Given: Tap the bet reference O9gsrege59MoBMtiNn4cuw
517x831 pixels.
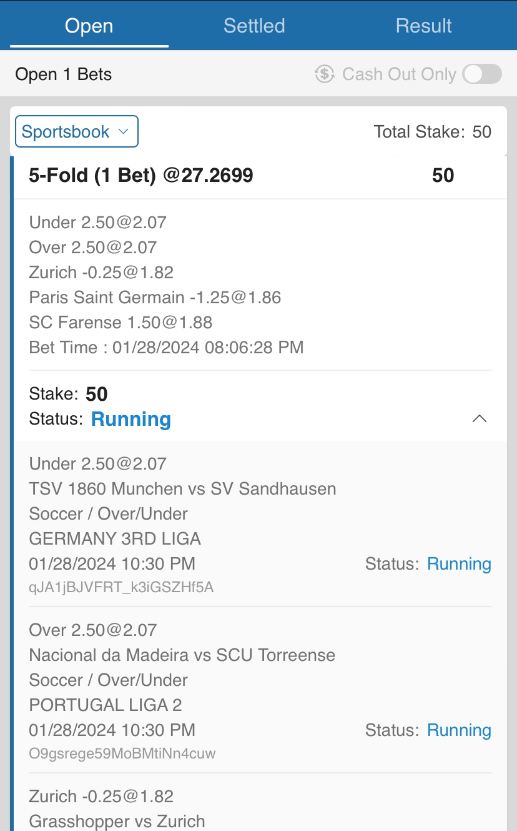Looking at the screenshot, I should click(122, 753).
